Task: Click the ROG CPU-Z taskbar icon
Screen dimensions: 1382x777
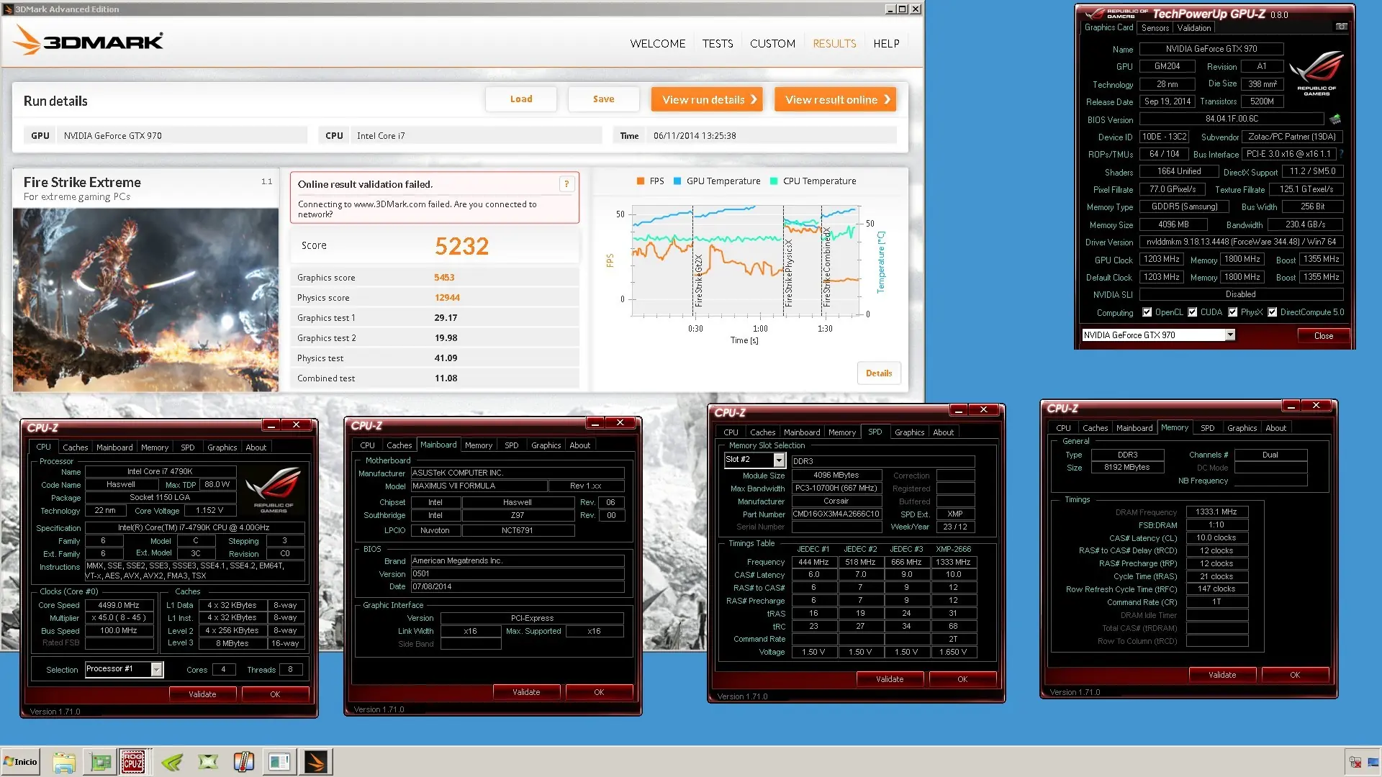Action: [133, 762]
